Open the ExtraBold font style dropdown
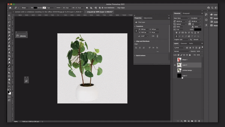Image resolution: width=225 pixels, height=127 pixels. click(196, 18)
